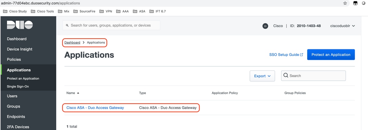Image resolution: width=368 pixels, height=130 pixels.
Task: Open the browser extension icon beside the star
Action: coord(355,3)
